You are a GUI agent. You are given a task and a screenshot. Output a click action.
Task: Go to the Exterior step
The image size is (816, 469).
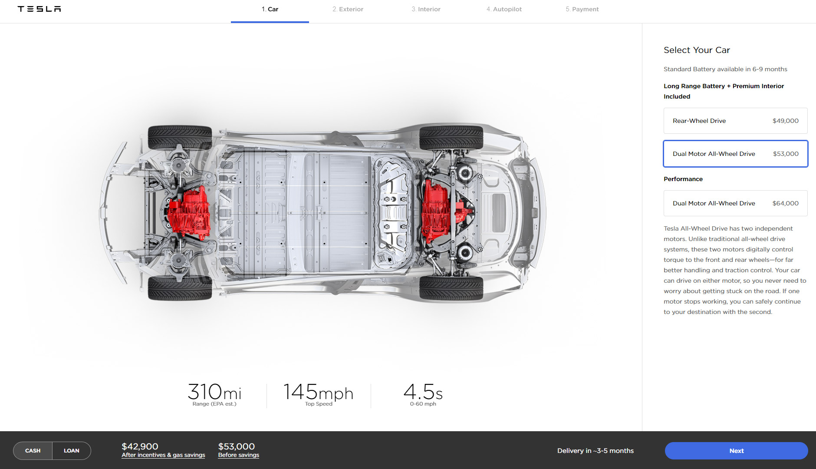pos(348,9)
